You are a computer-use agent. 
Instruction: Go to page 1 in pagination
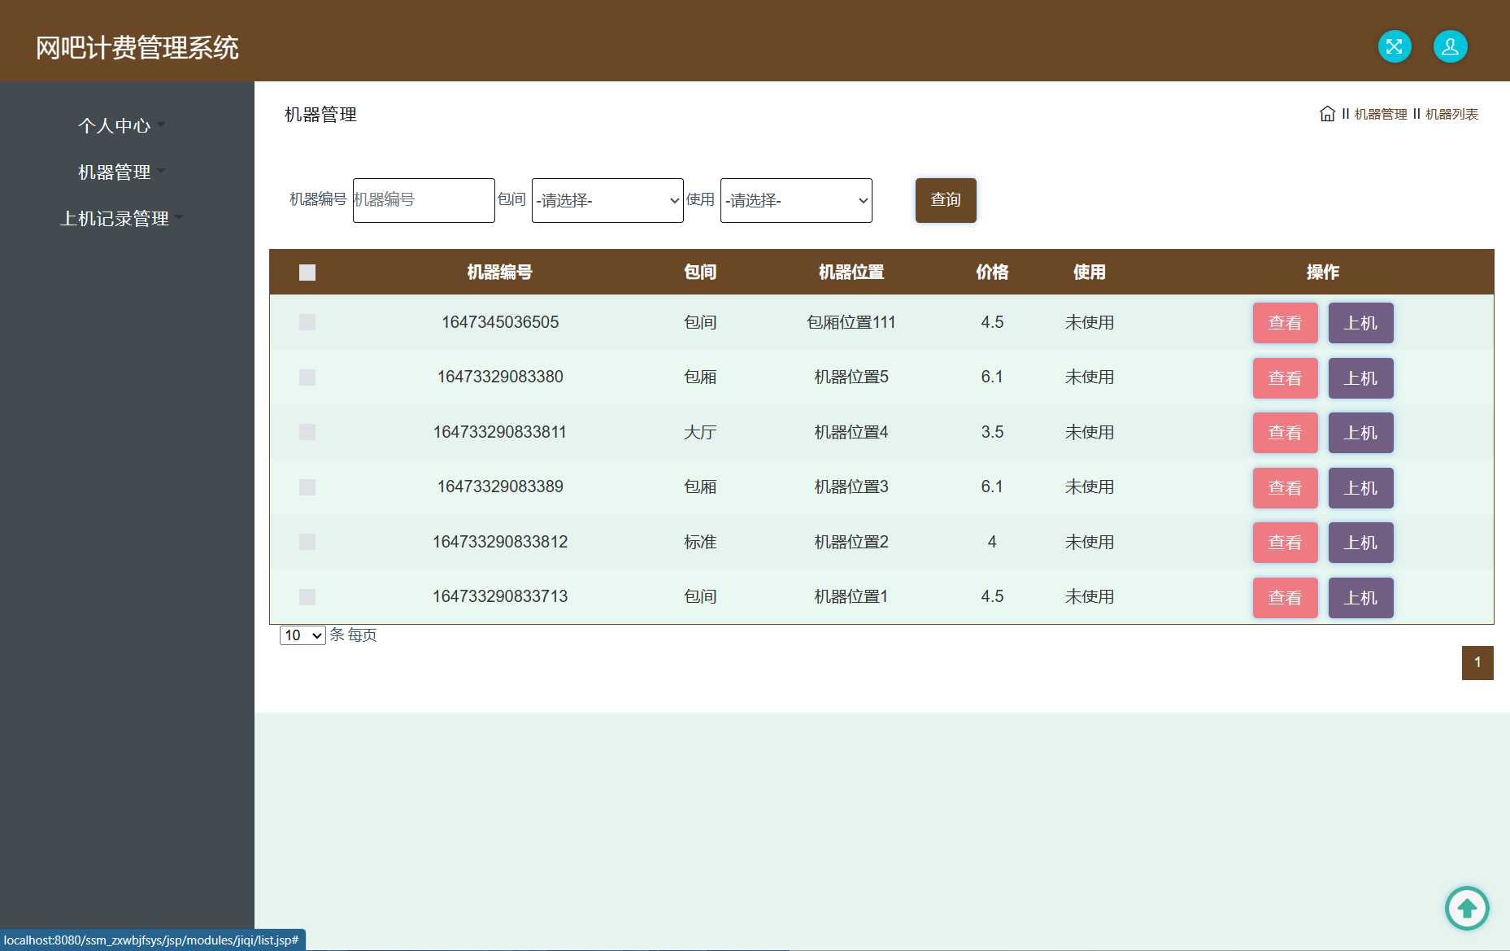click(x=1477, y=662)
